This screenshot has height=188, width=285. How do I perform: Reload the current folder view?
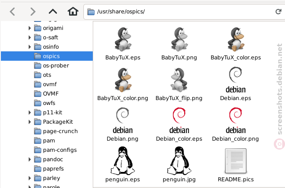point(278,12)
